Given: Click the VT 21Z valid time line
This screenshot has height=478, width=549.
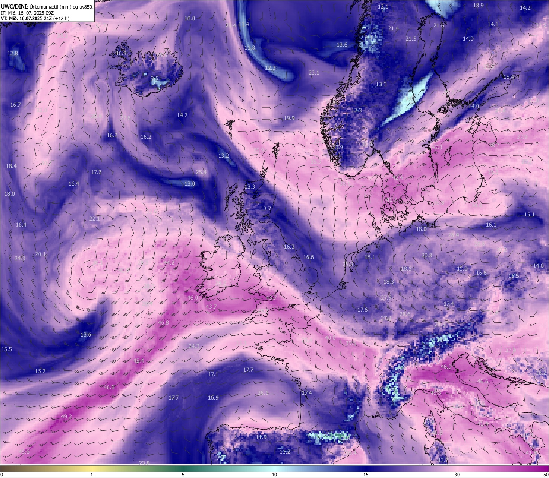Looking at the screenshot, I should coord(35,18).
